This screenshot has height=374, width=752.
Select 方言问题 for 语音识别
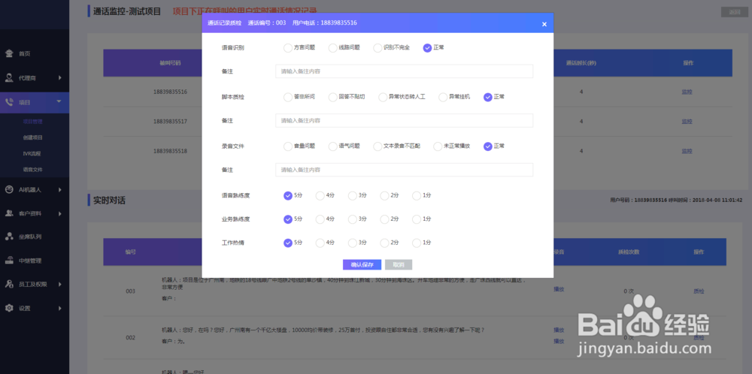[x=288, y=47]
